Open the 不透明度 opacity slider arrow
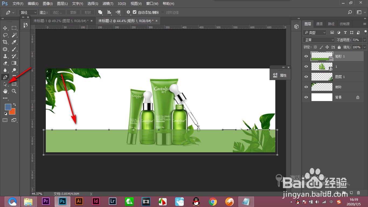This screenshot has width=368, height=207. click(x=364, y=40)
